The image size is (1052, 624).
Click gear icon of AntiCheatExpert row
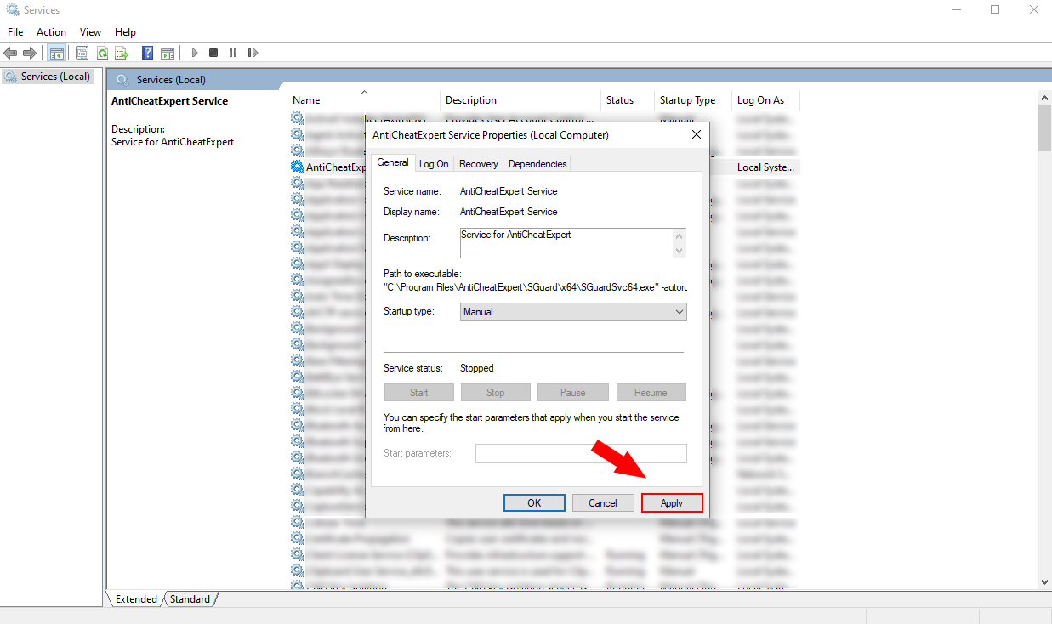[x=297, y=167]
